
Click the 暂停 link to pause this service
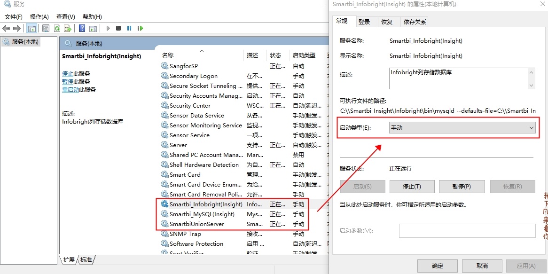[x=68, y=82]
